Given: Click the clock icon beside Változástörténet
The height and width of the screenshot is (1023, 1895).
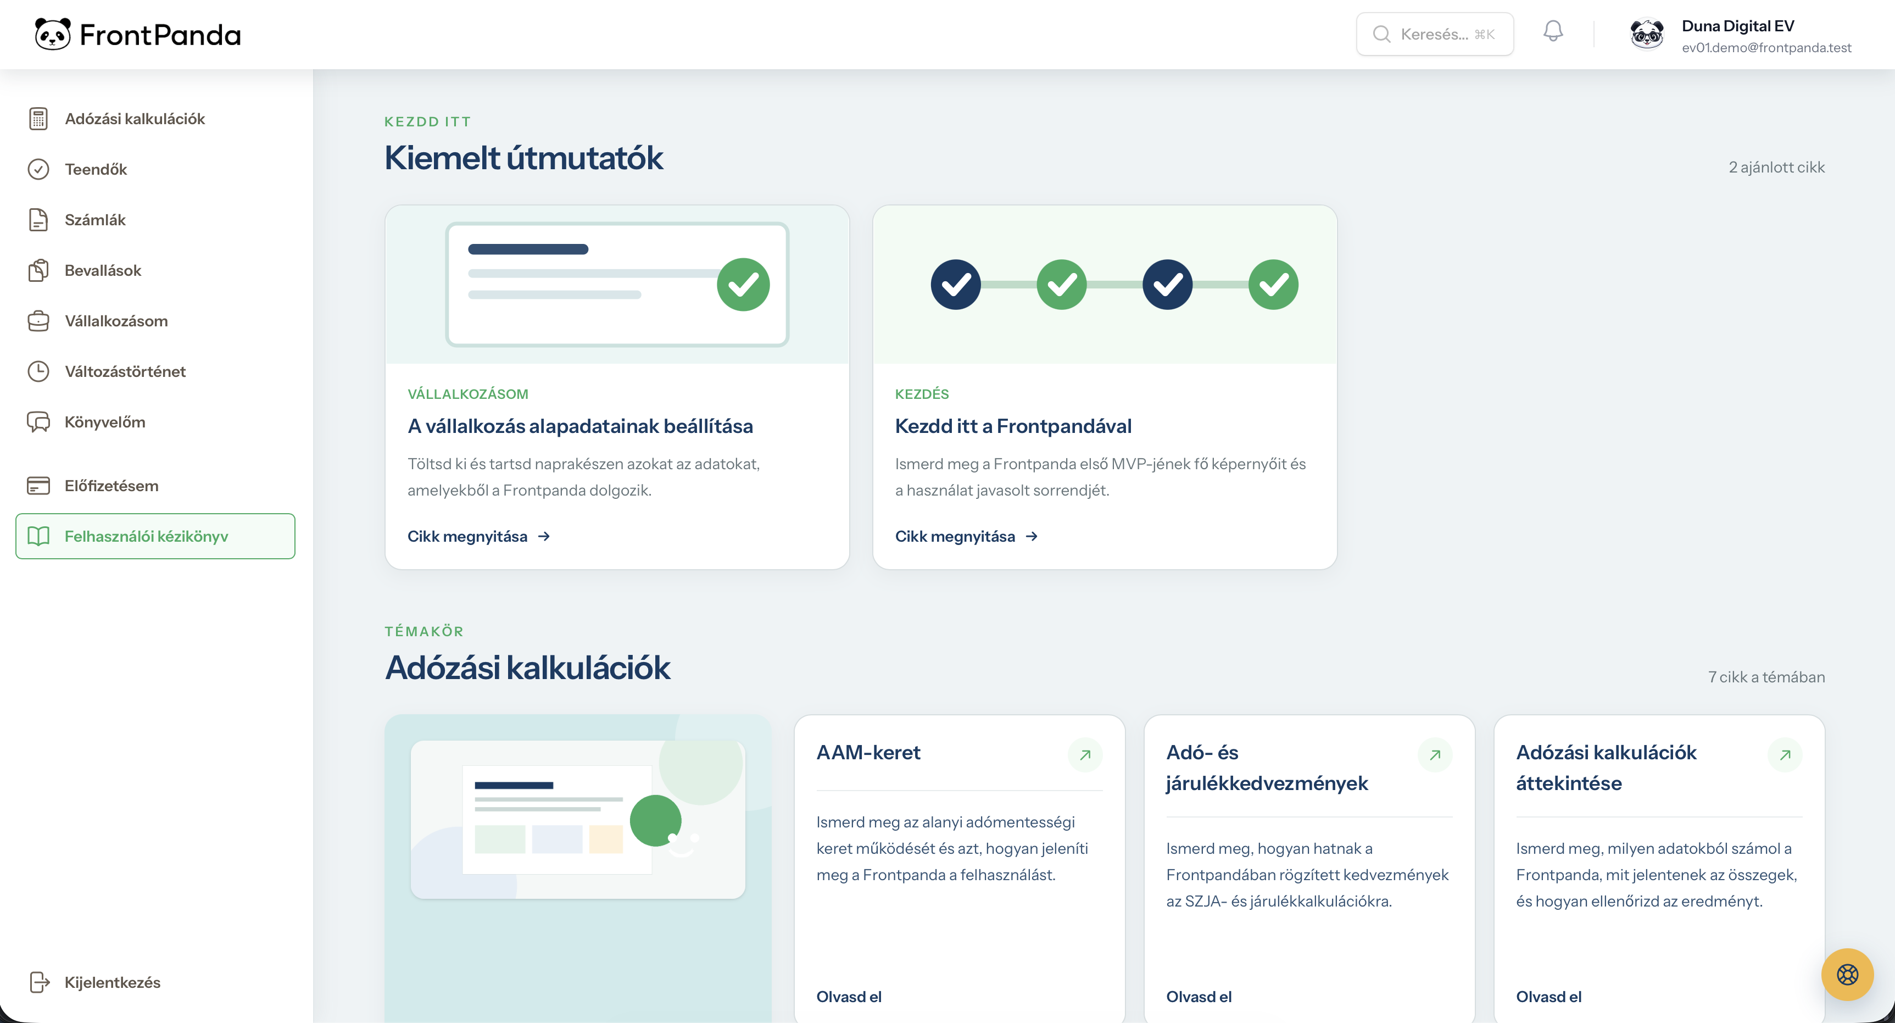Looking at the screenshot, I should 38,371.
